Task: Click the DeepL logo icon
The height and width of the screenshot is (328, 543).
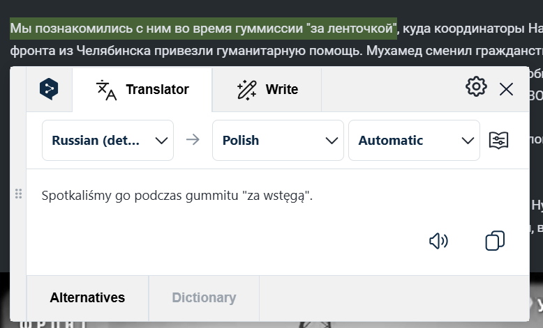Action: click(x=49, y=89)
